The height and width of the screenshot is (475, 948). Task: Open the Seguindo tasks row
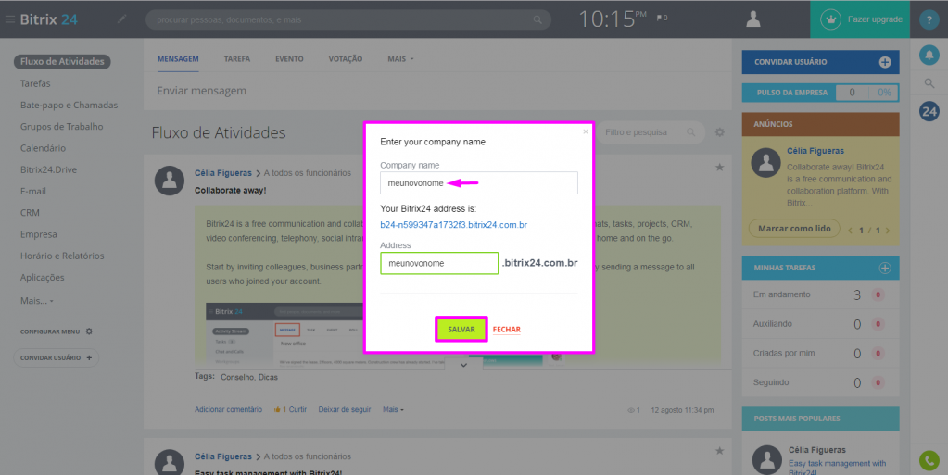coord(820,382)
